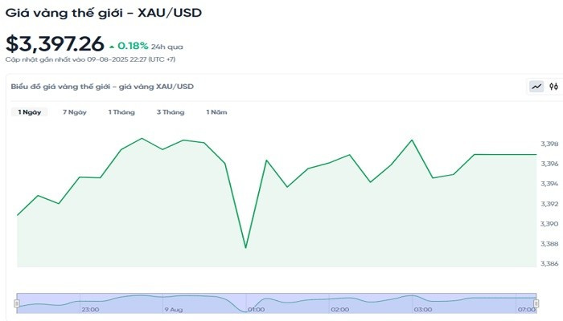This screenshot has width=563, height=321.
Task: Switch to line chart view
Action: pos(536,87)
